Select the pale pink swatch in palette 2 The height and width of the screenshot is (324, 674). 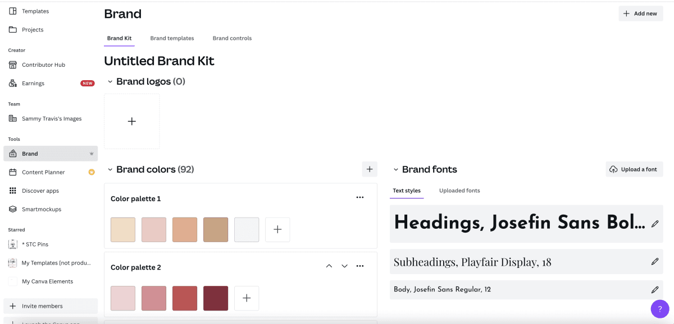click(123, 298)
